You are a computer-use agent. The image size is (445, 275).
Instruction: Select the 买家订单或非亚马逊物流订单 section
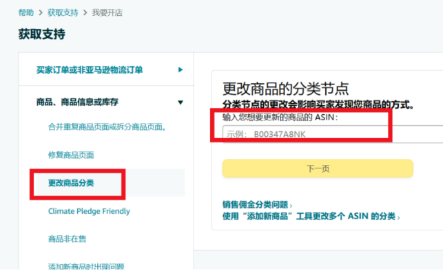point(90,69)
